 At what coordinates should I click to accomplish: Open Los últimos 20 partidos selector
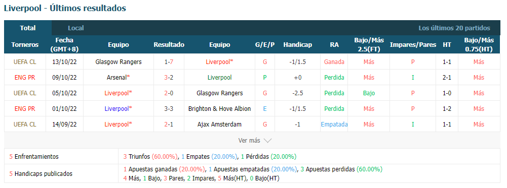coord(454,28)
